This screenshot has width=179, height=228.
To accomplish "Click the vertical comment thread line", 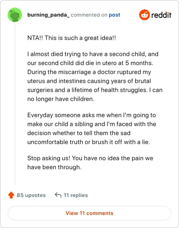I will pyautogui.click(x=15, y=103).
